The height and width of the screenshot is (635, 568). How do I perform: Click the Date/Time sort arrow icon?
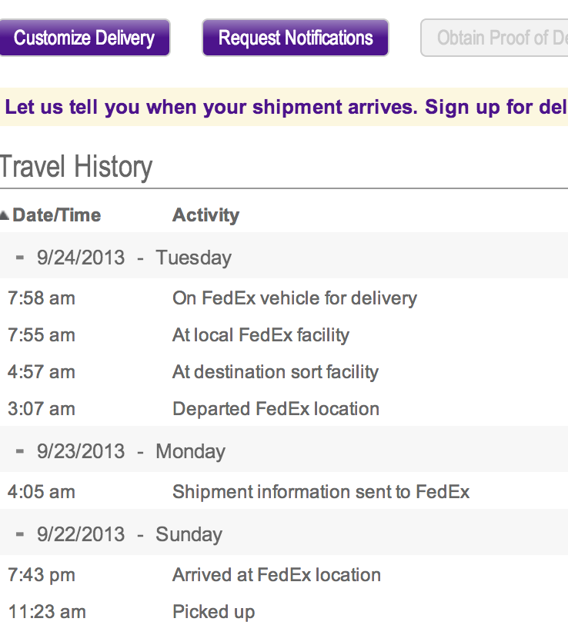coord(5,216)
